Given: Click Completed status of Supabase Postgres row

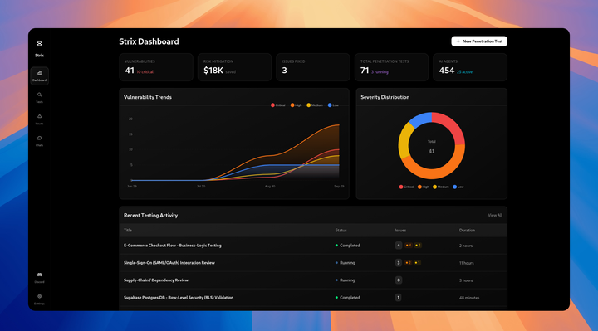Looking at the screenshot, I should (x=347, y=298).
